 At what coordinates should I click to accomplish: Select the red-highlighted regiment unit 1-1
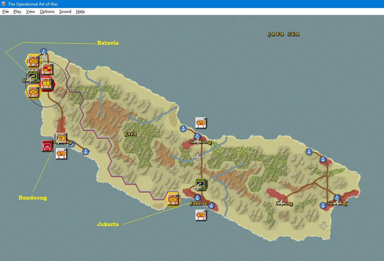pos(46,83)
